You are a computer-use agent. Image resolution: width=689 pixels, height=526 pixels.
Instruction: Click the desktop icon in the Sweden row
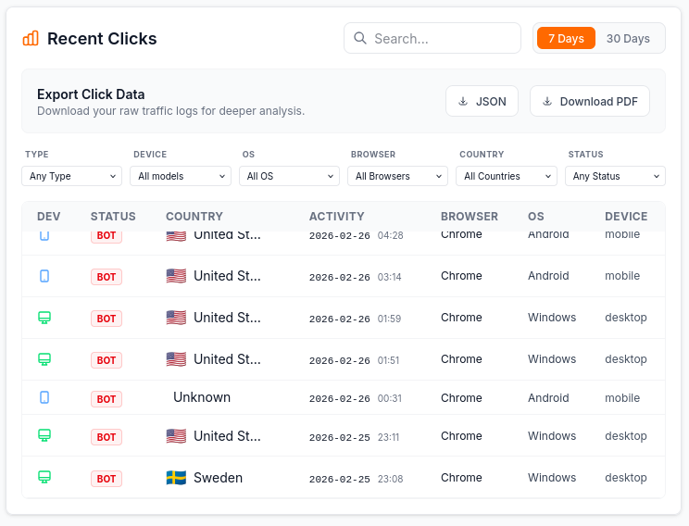44,478
